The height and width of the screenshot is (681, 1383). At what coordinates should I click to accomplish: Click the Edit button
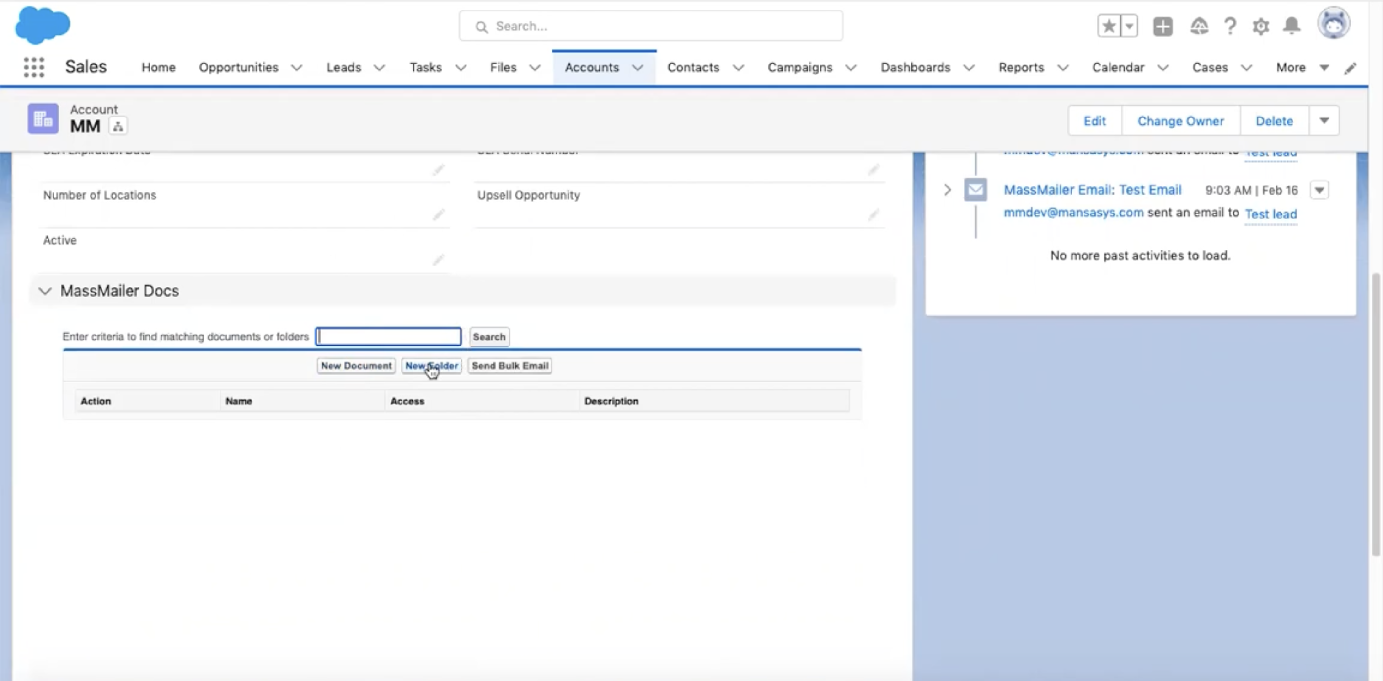tap(1095, 121)
